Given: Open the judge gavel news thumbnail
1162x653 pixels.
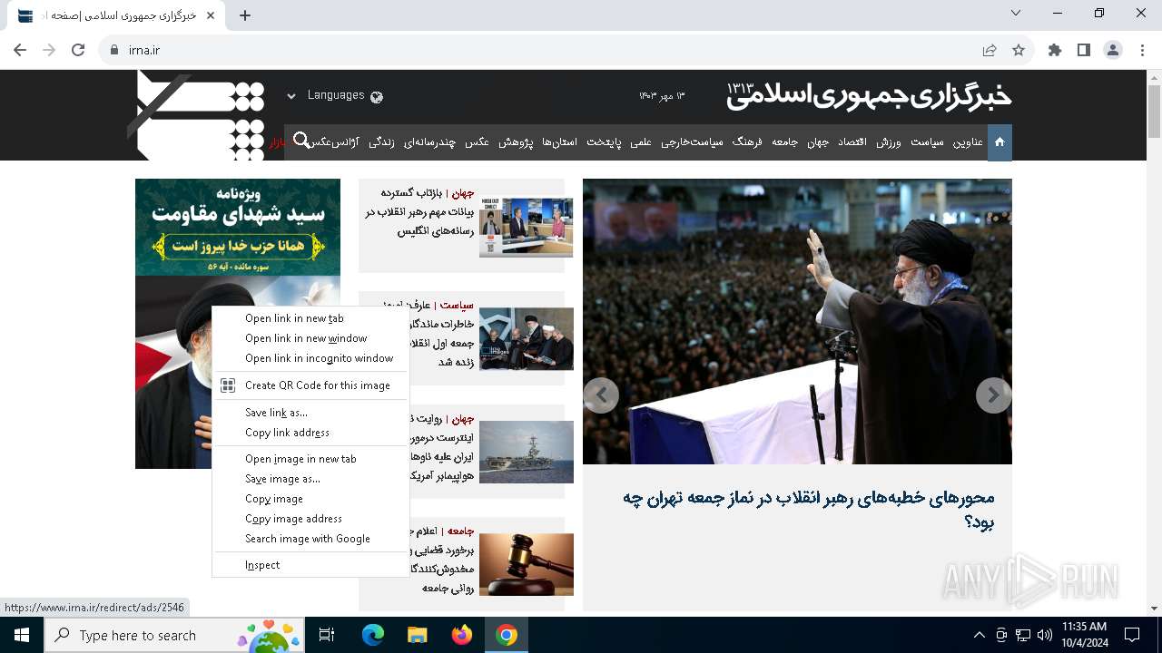Looking at the screenshot, I should pos(527,564).
